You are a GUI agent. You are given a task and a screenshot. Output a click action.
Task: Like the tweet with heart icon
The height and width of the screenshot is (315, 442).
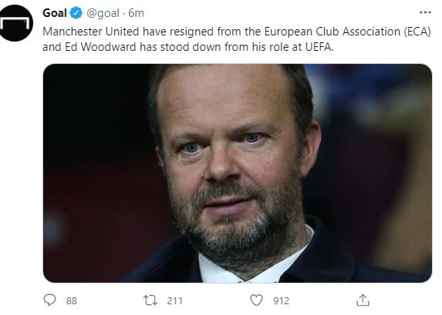[x=257, y=300]
